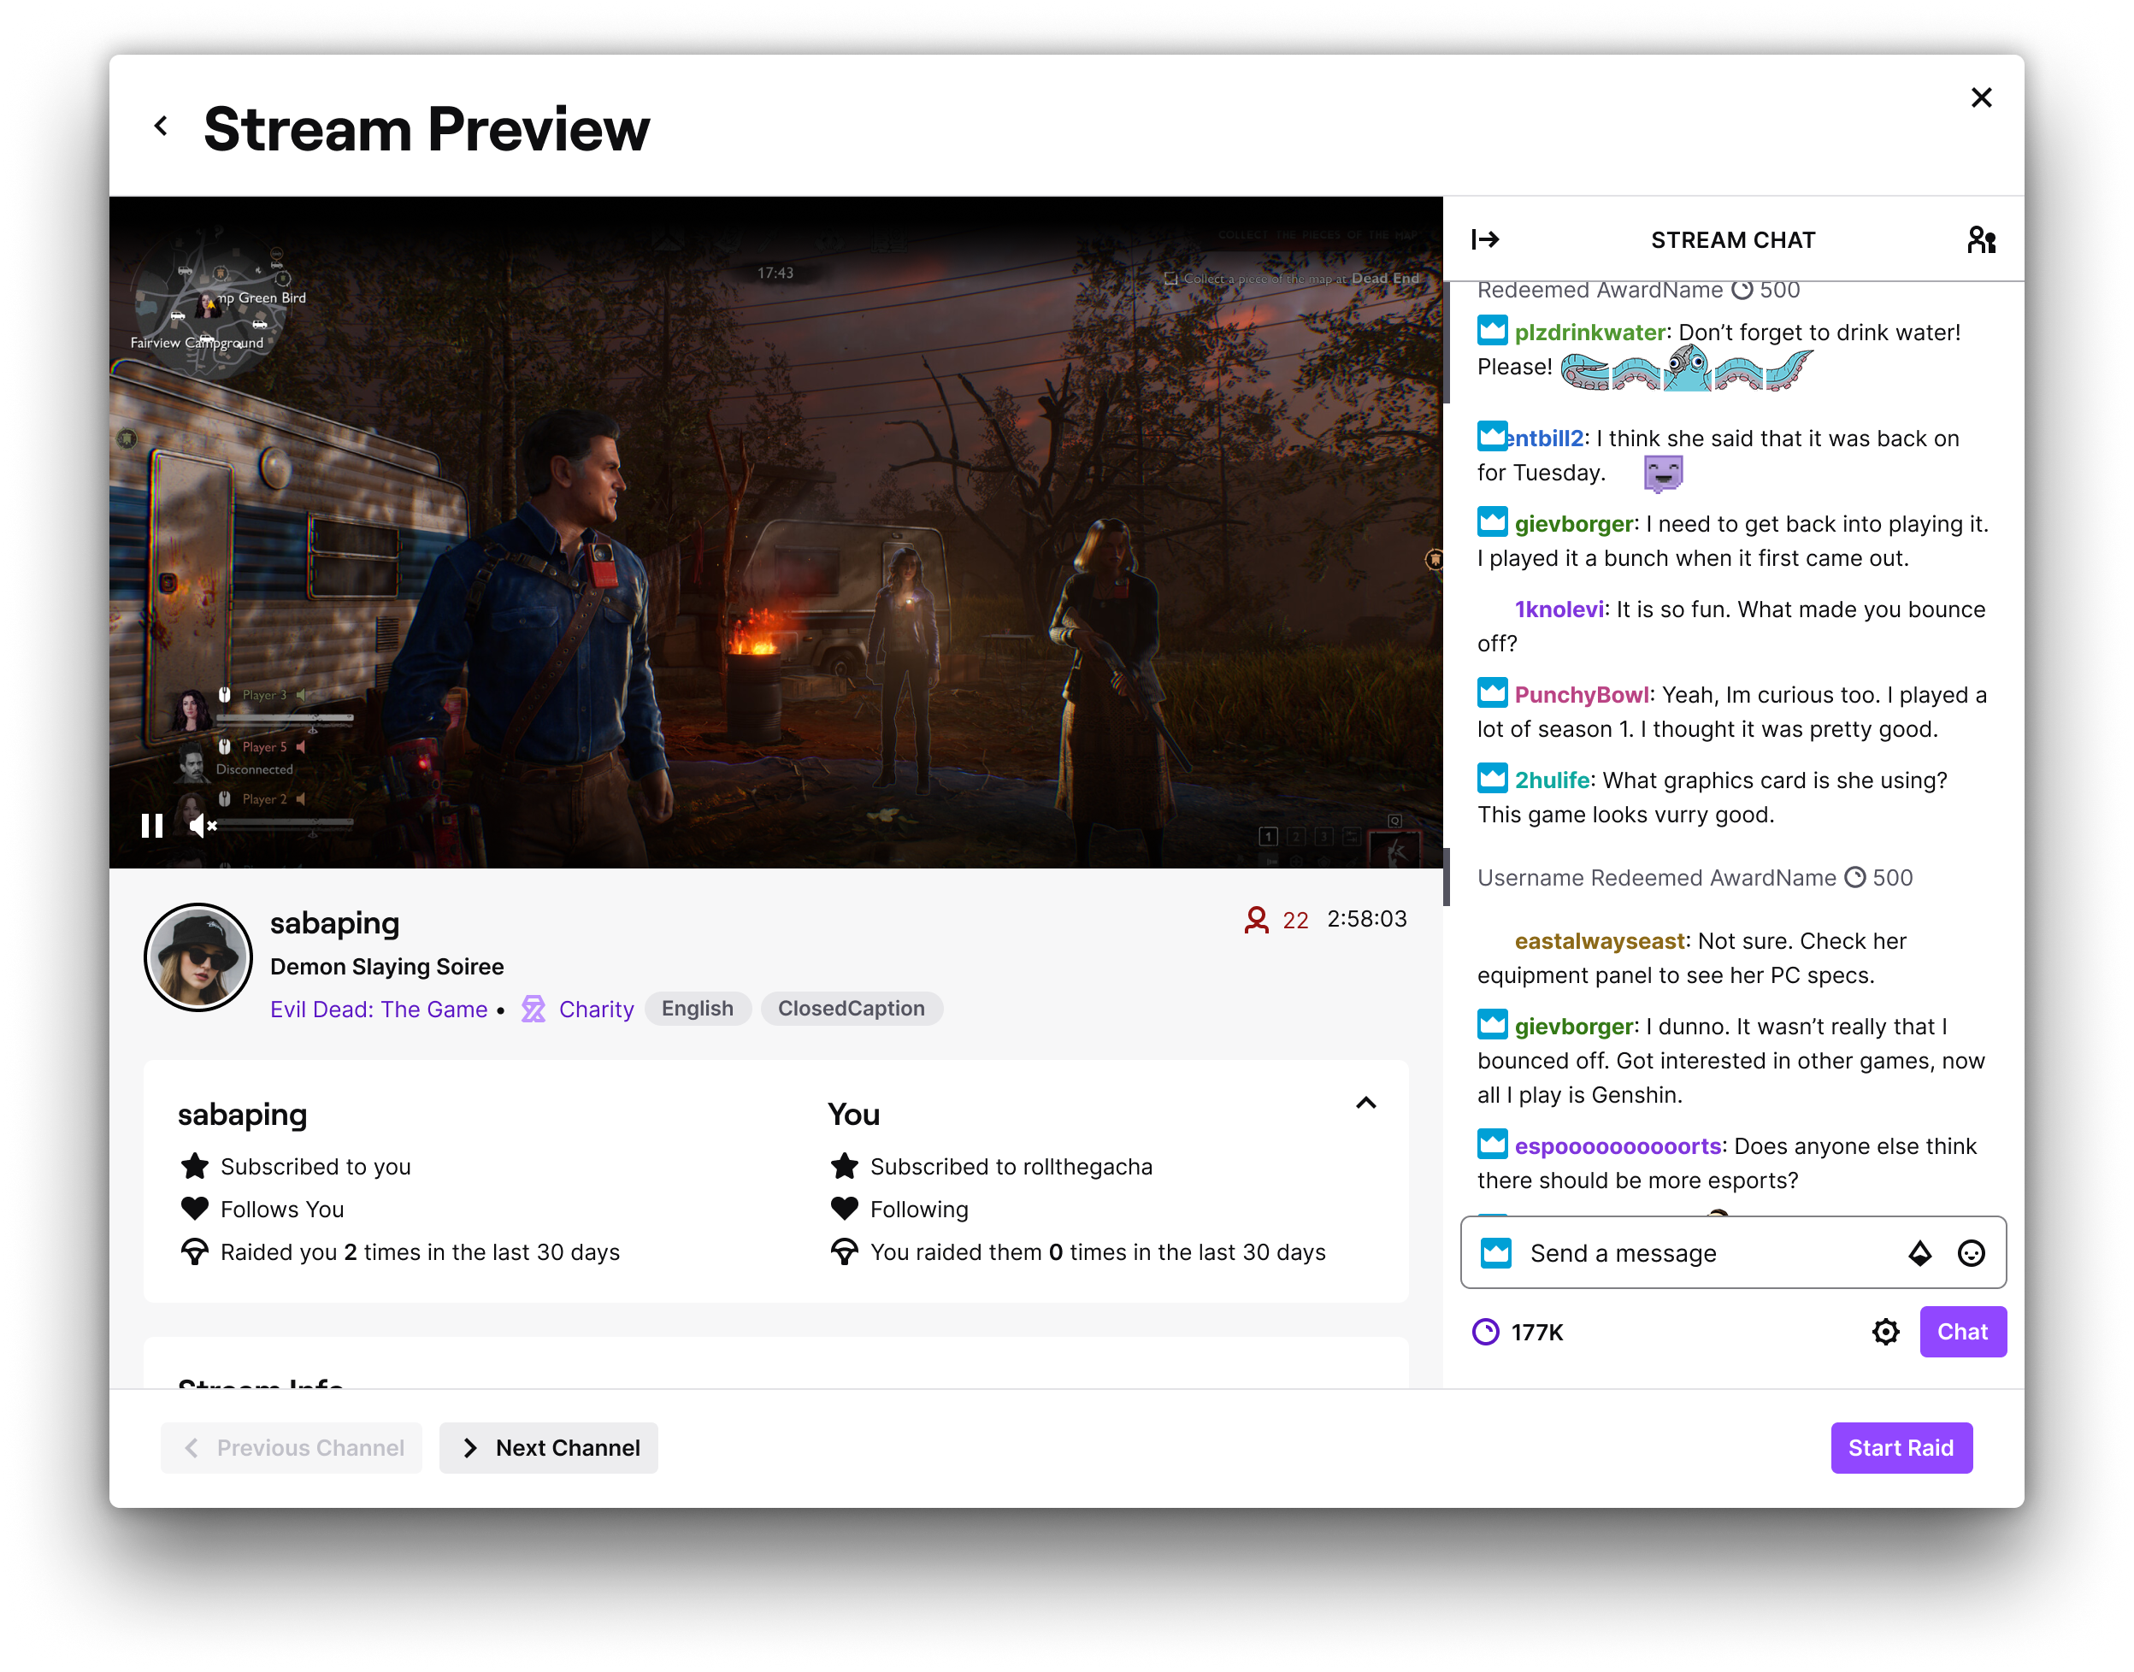Click the Bits icon in message box
The image size is (2134, 1672).
(1919, 1253)
